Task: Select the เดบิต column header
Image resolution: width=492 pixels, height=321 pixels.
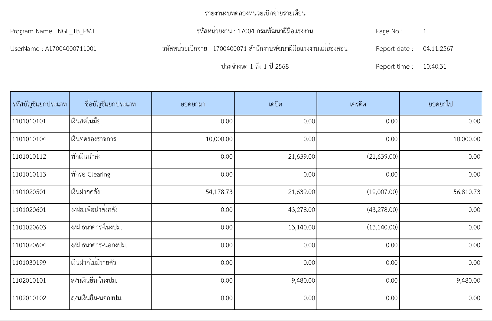Action: point(275,104)
